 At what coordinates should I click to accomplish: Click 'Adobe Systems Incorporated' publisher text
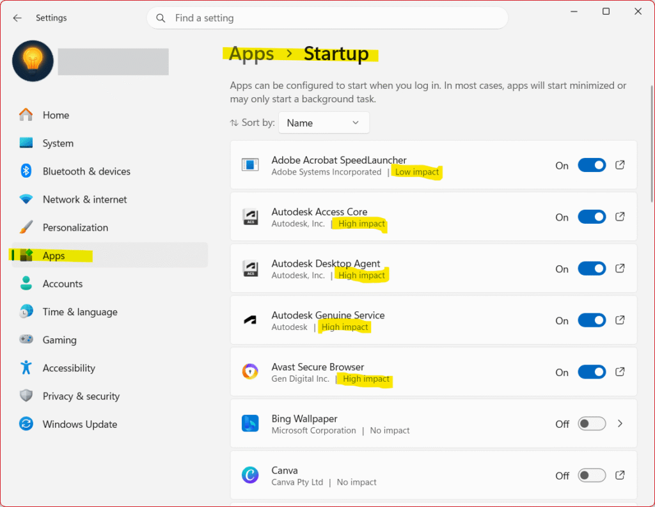point(326,172)
